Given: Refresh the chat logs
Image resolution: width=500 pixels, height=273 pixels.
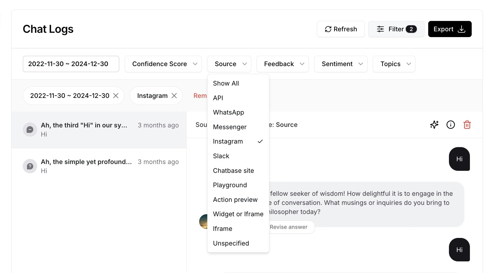Looking at the screenshot, I should [x=340, y=29].
